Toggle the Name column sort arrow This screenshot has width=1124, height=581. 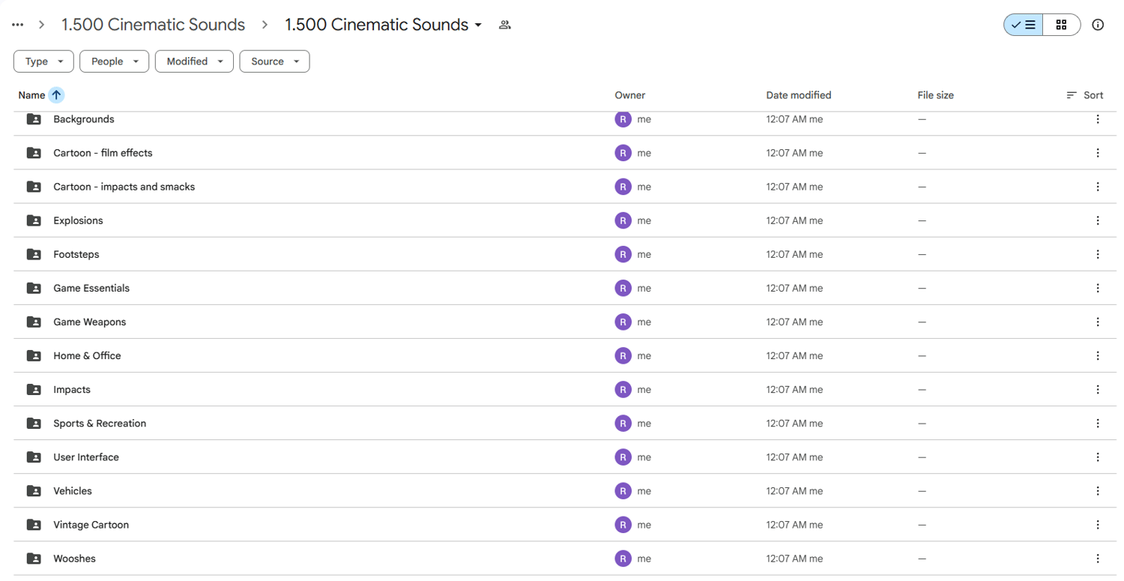58,94
